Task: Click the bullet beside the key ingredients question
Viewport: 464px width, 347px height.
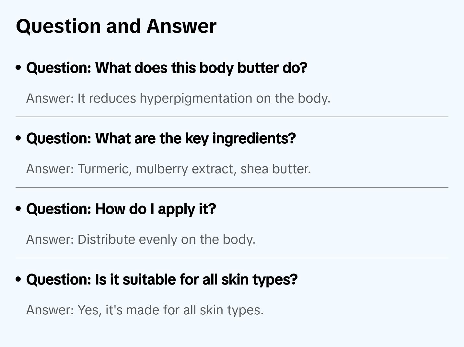Action: pos(18,138)
